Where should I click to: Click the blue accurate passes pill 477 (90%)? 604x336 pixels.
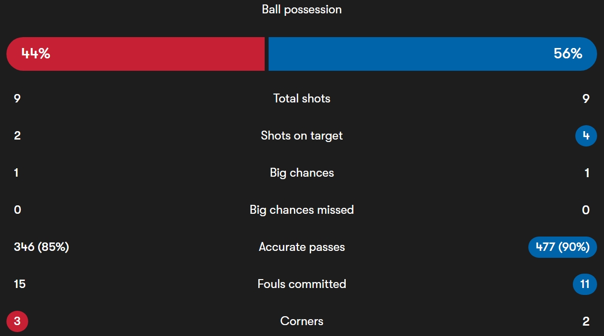563,247
